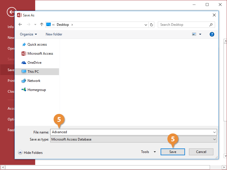This screenshot has height=170, width=227.
Task: Expand the Save as type dropdown
Action: 215,139
